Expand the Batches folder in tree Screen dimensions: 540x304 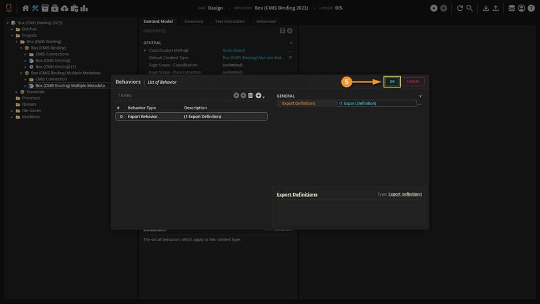click(12, 29)
